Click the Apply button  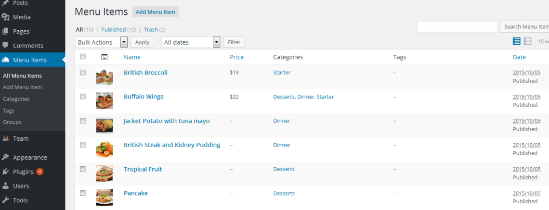click(142, 42)
